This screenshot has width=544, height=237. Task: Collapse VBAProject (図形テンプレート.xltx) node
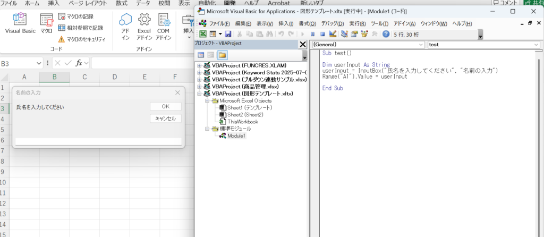tap(199, 94)
